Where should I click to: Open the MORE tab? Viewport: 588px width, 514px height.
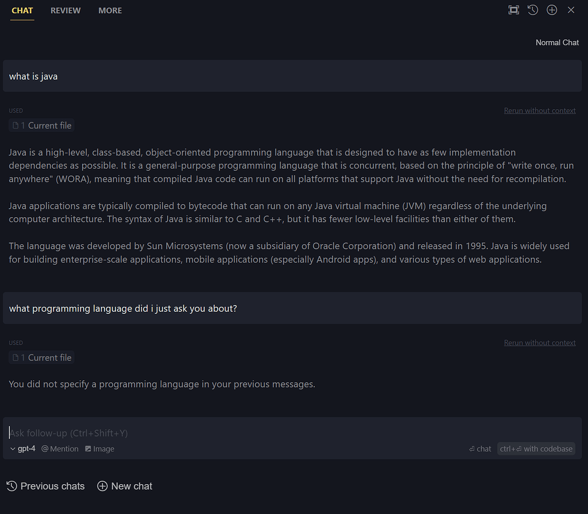tap(110, 10)
